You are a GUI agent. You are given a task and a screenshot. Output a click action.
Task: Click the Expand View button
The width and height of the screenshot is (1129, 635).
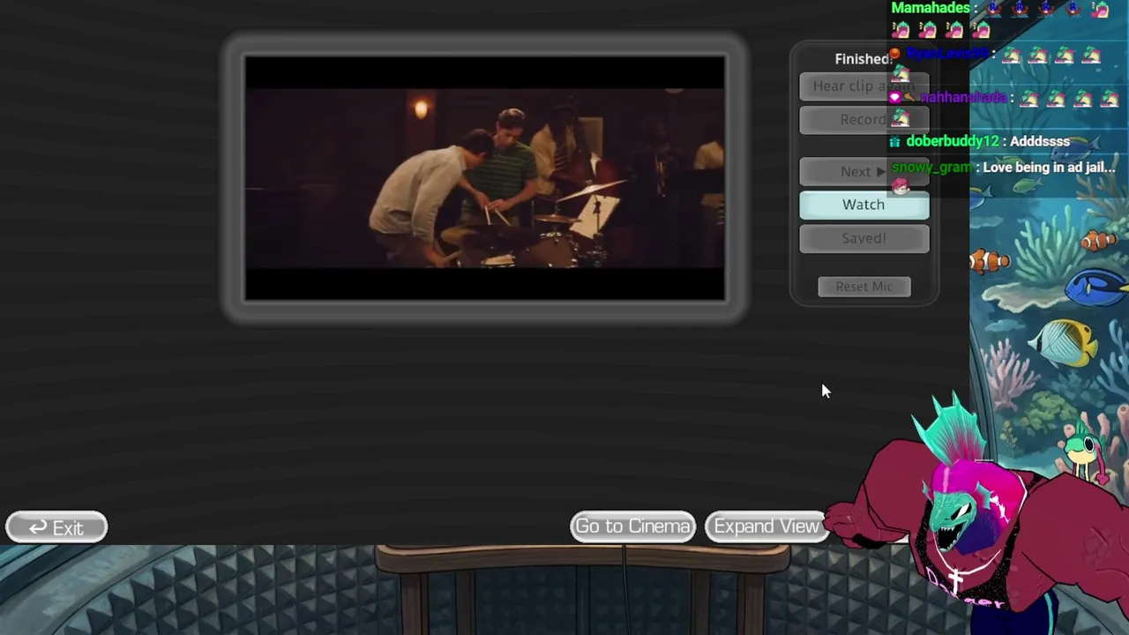[766, 527]
